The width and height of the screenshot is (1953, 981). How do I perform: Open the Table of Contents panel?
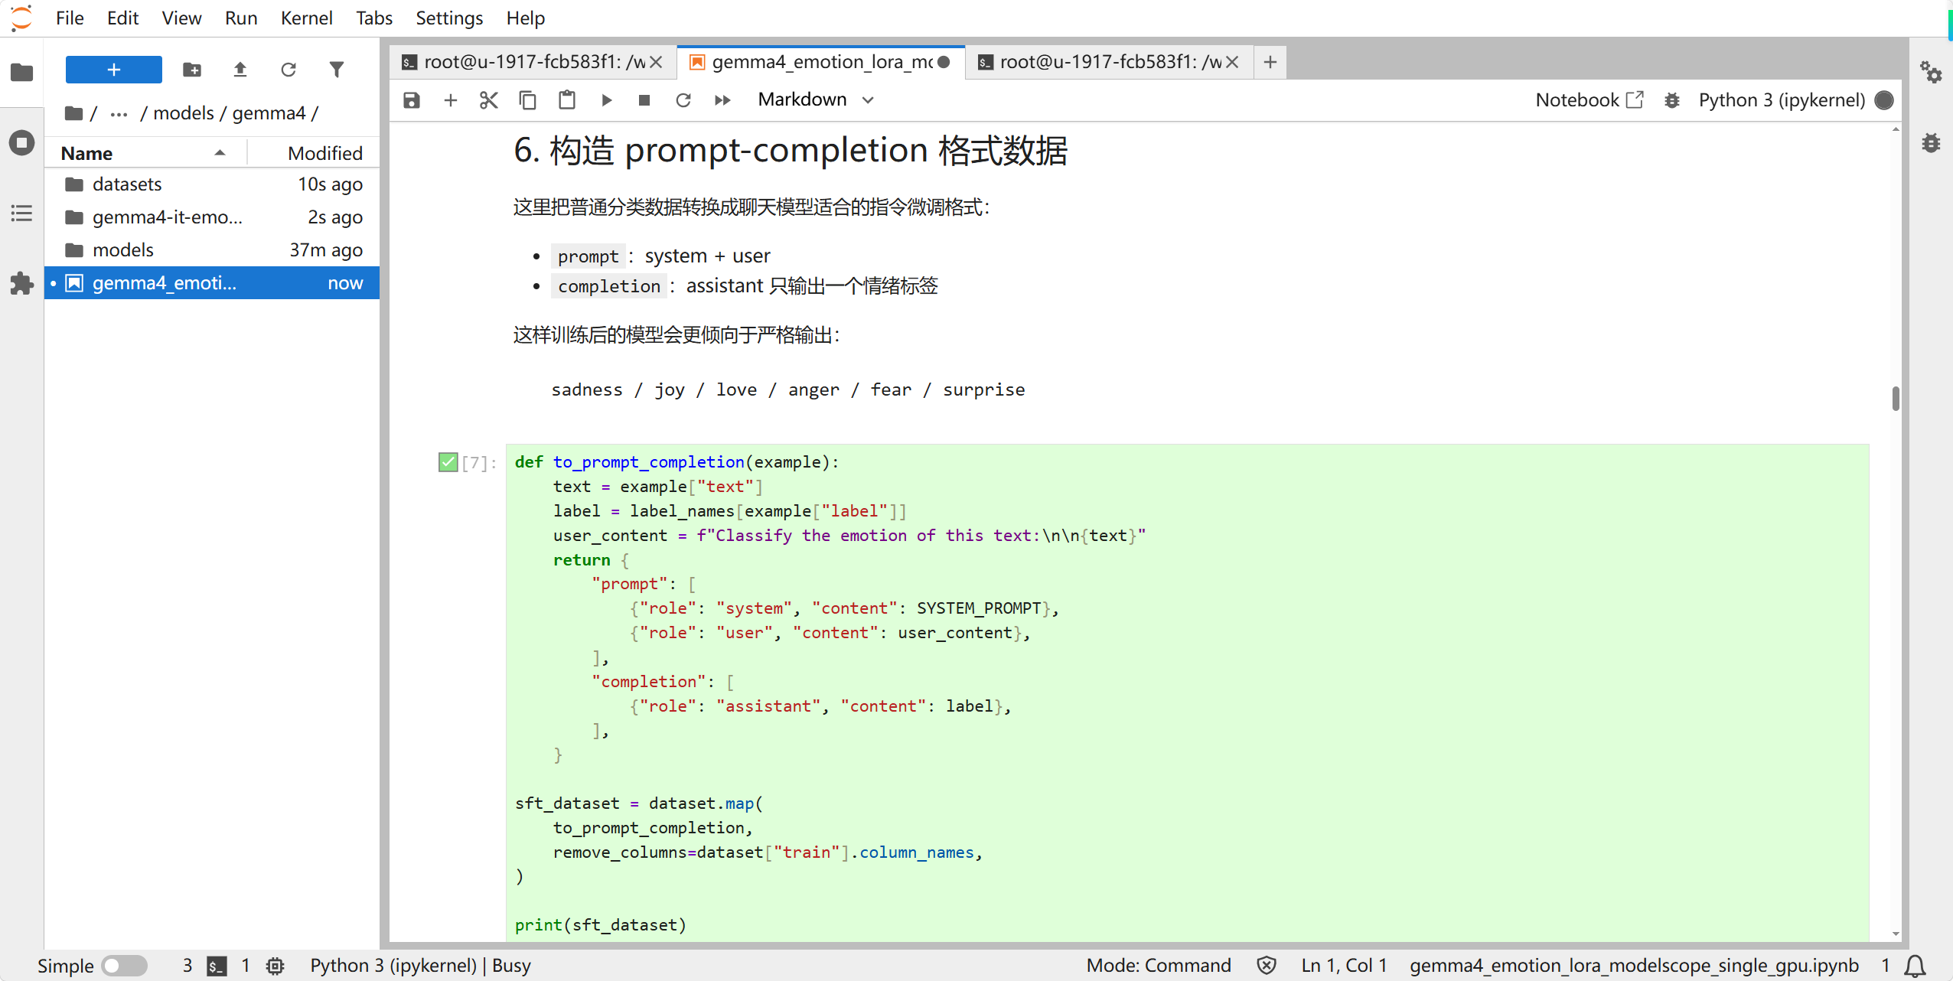(x=21, y=213)
